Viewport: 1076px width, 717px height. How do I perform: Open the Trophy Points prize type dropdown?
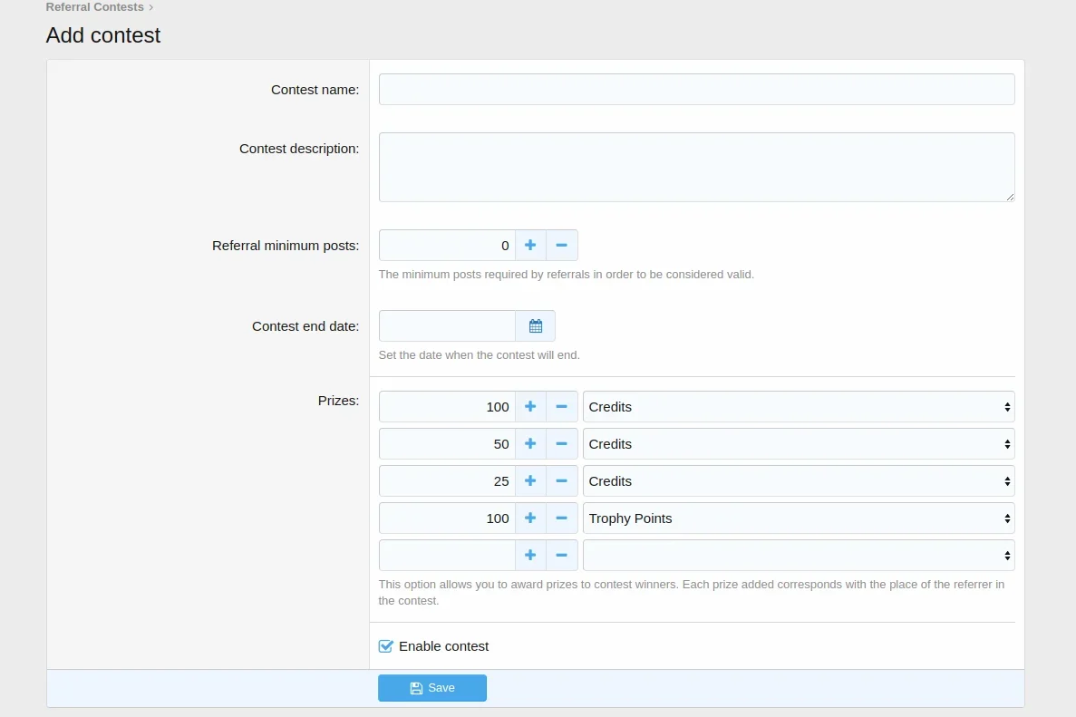[x=798, y=518]
